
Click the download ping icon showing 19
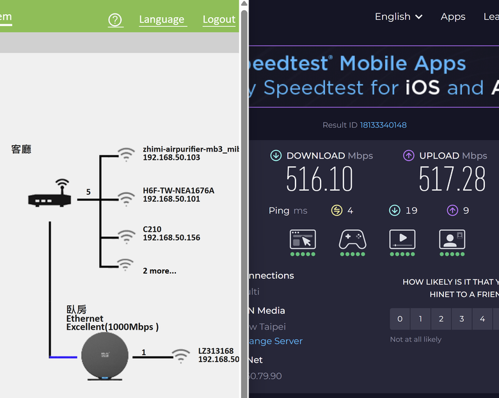(x=395, y=211)
